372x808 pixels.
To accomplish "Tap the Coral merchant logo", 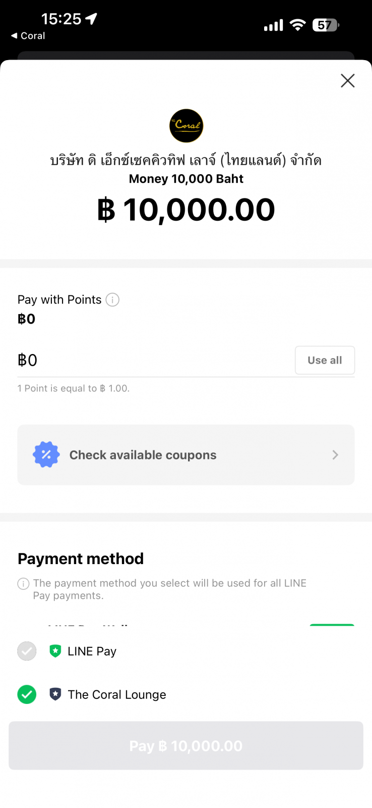I will [x=186, y=126].
